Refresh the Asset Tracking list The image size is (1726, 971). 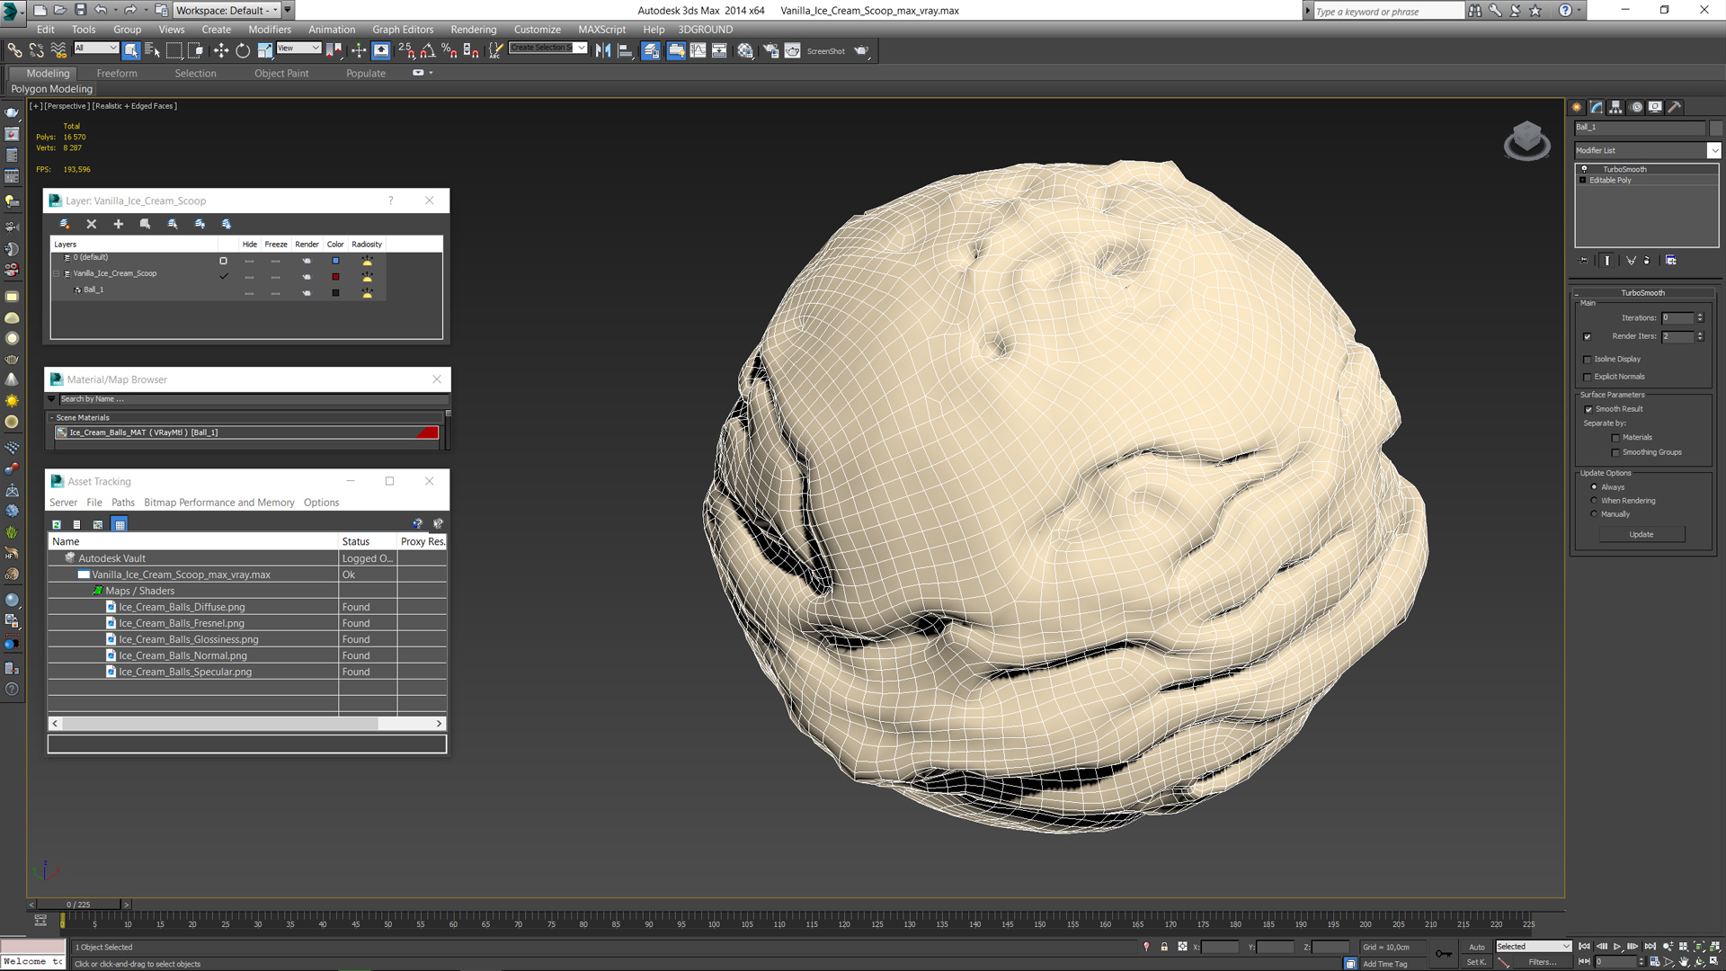tap(56, 524)
